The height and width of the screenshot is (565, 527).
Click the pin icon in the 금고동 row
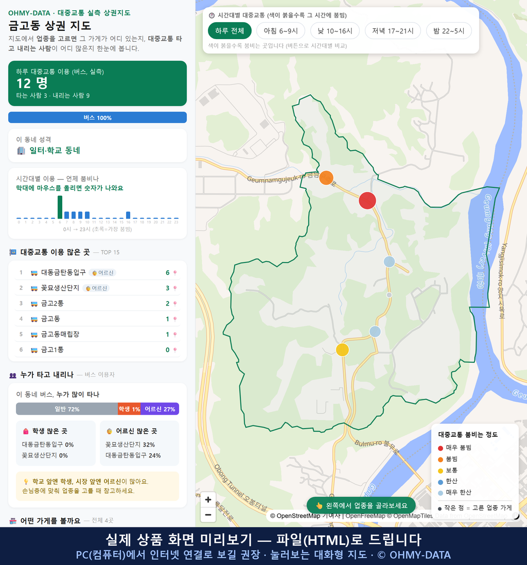point(175,319)
